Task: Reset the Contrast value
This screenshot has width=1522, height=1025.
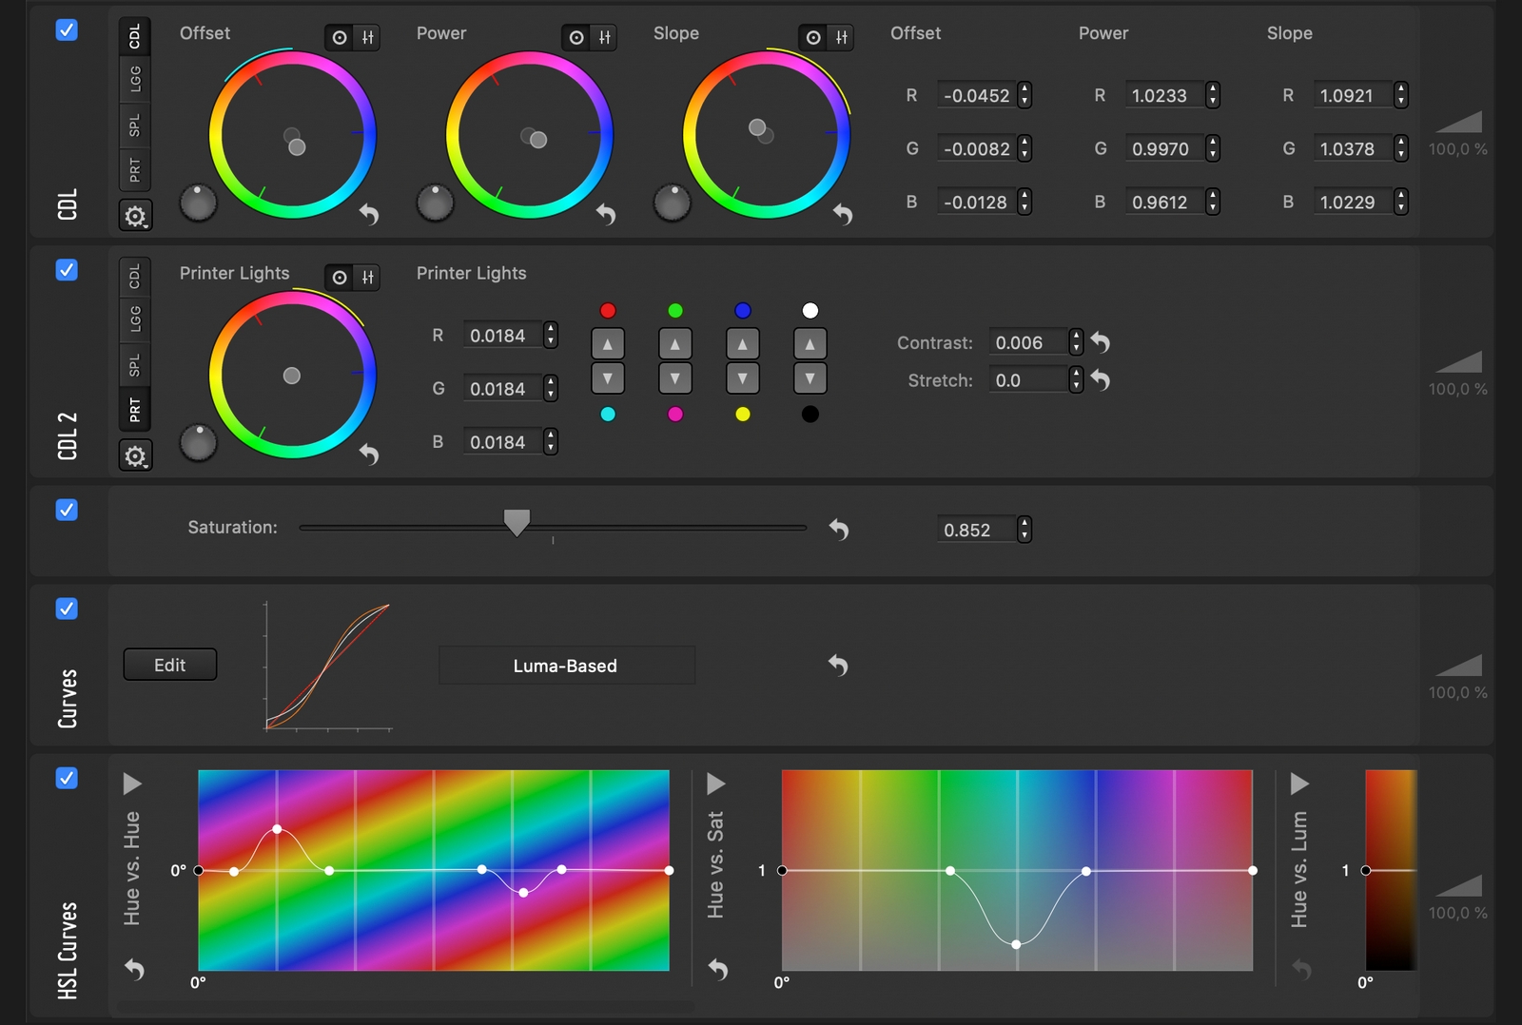Action: point(1101,342)
